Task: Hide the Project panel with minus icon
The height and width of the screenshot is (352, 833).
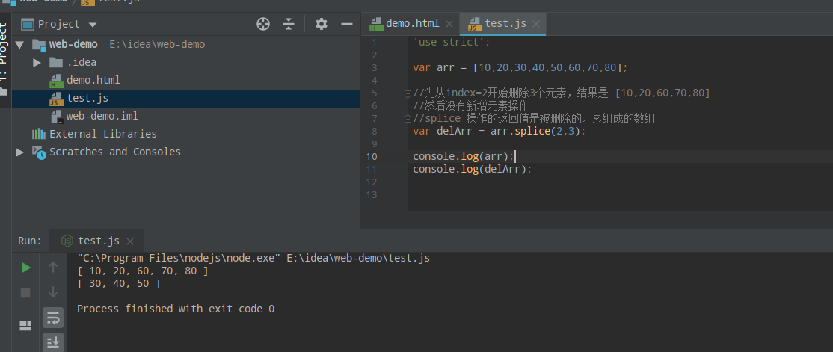Action: (x=347, y=24)
